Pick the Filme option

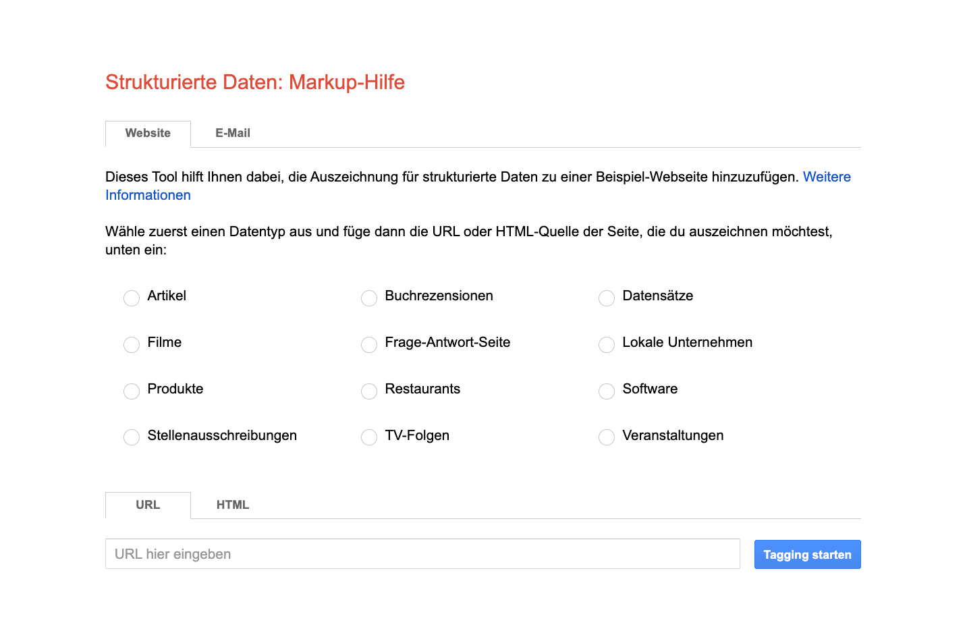(132, 344)
